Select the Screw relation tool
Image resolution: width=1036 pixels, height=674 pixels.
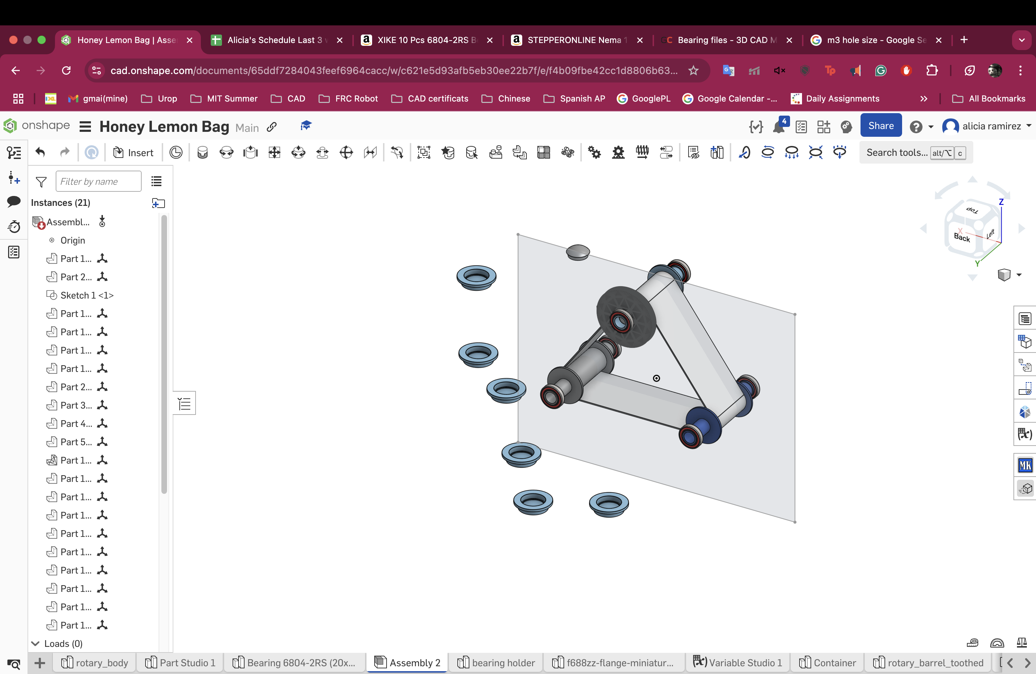642,152
